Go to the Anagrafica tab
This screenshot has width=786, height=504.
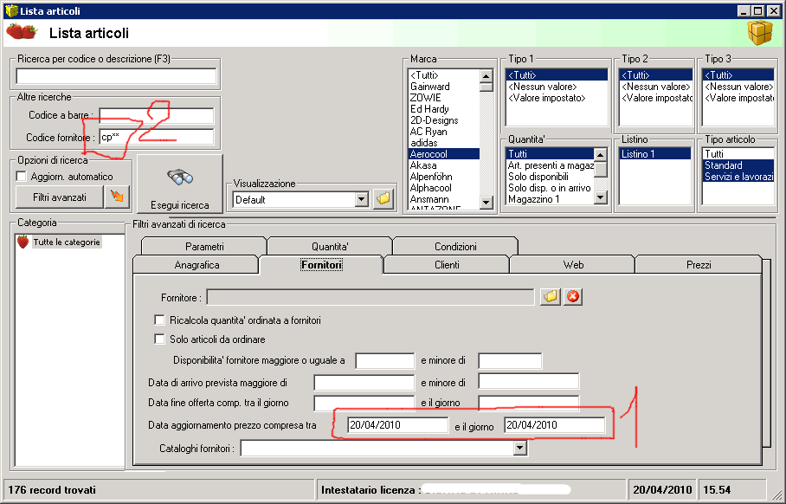click(x=196, y=265)
